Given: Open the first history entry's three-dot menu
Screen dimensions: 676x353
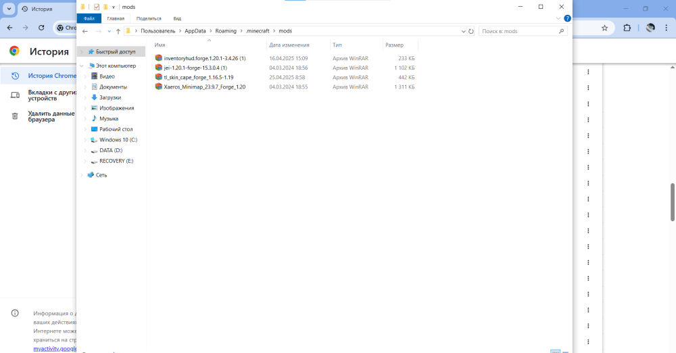Looking at the screenshot, I should 588,72.
